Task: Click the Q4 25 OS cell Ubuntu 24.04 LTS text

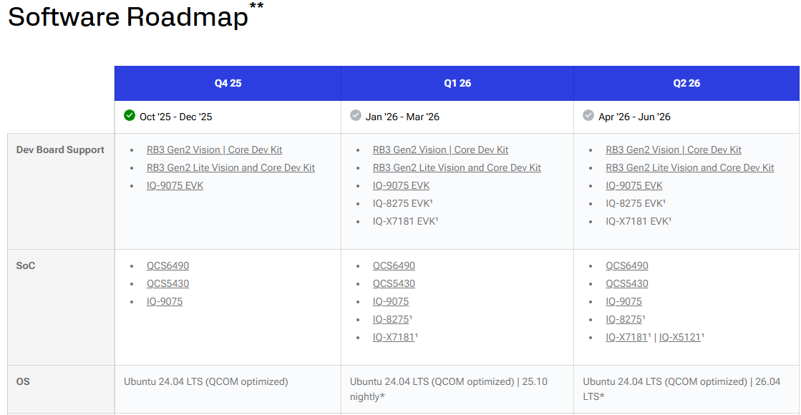Action: coord(206,381)
